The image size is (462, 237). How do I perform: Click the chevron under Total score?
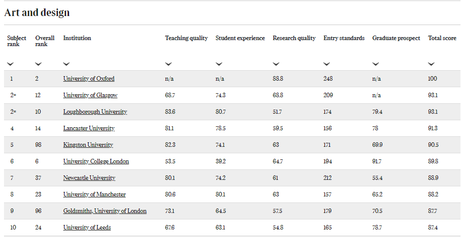point(431,64)
